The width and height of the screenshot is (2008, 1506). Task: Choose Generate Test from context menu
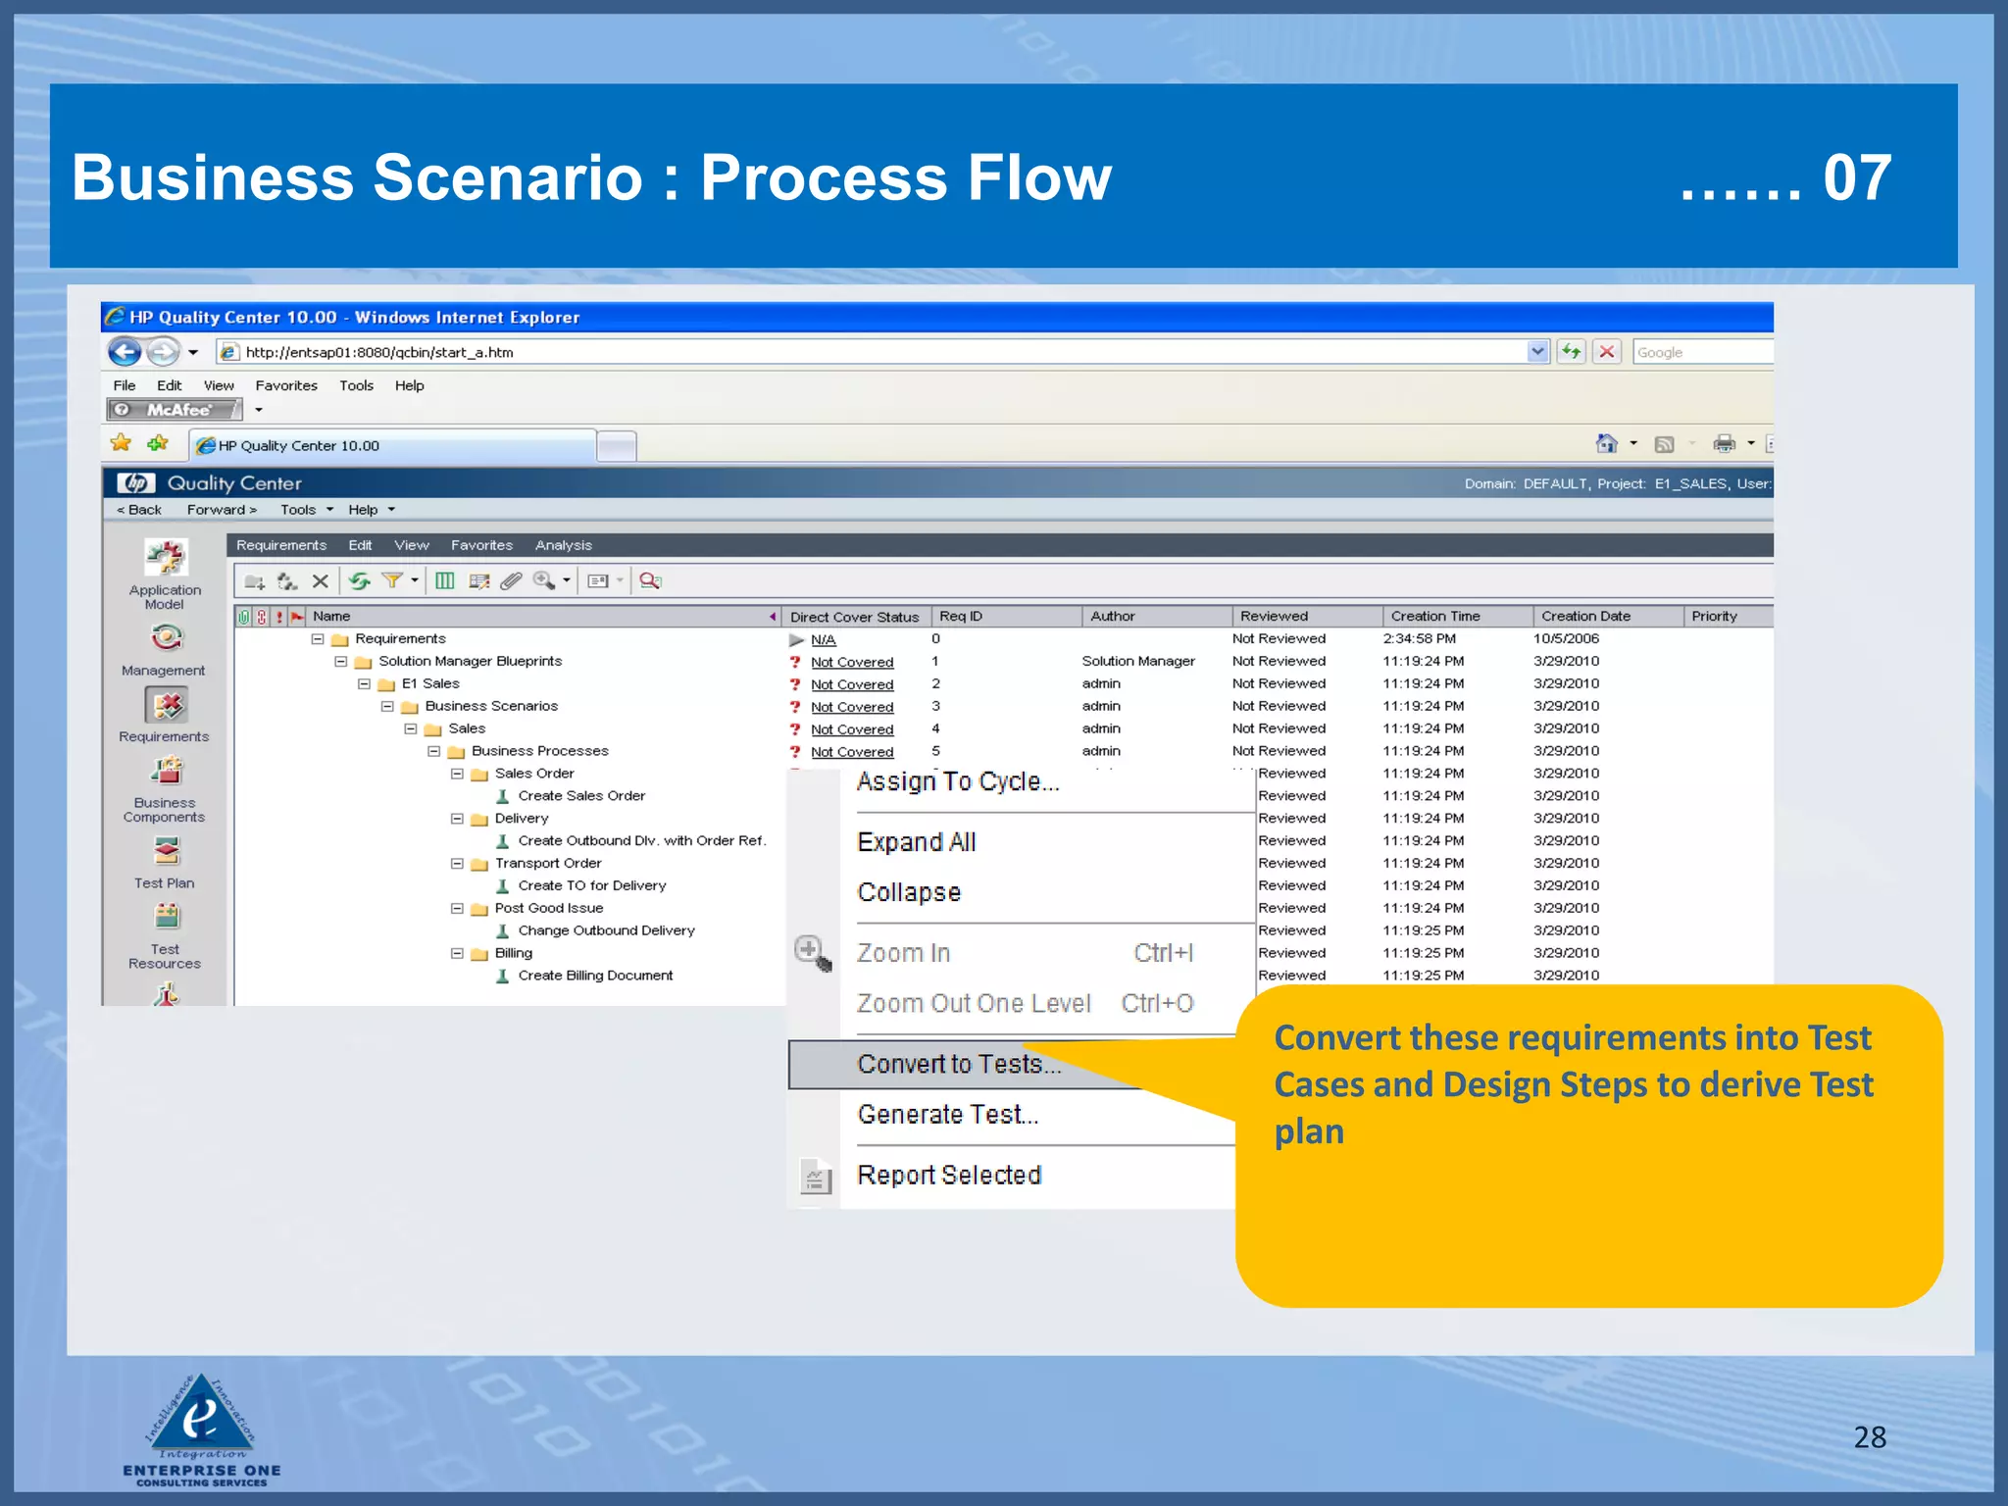tap(948, 1115)
